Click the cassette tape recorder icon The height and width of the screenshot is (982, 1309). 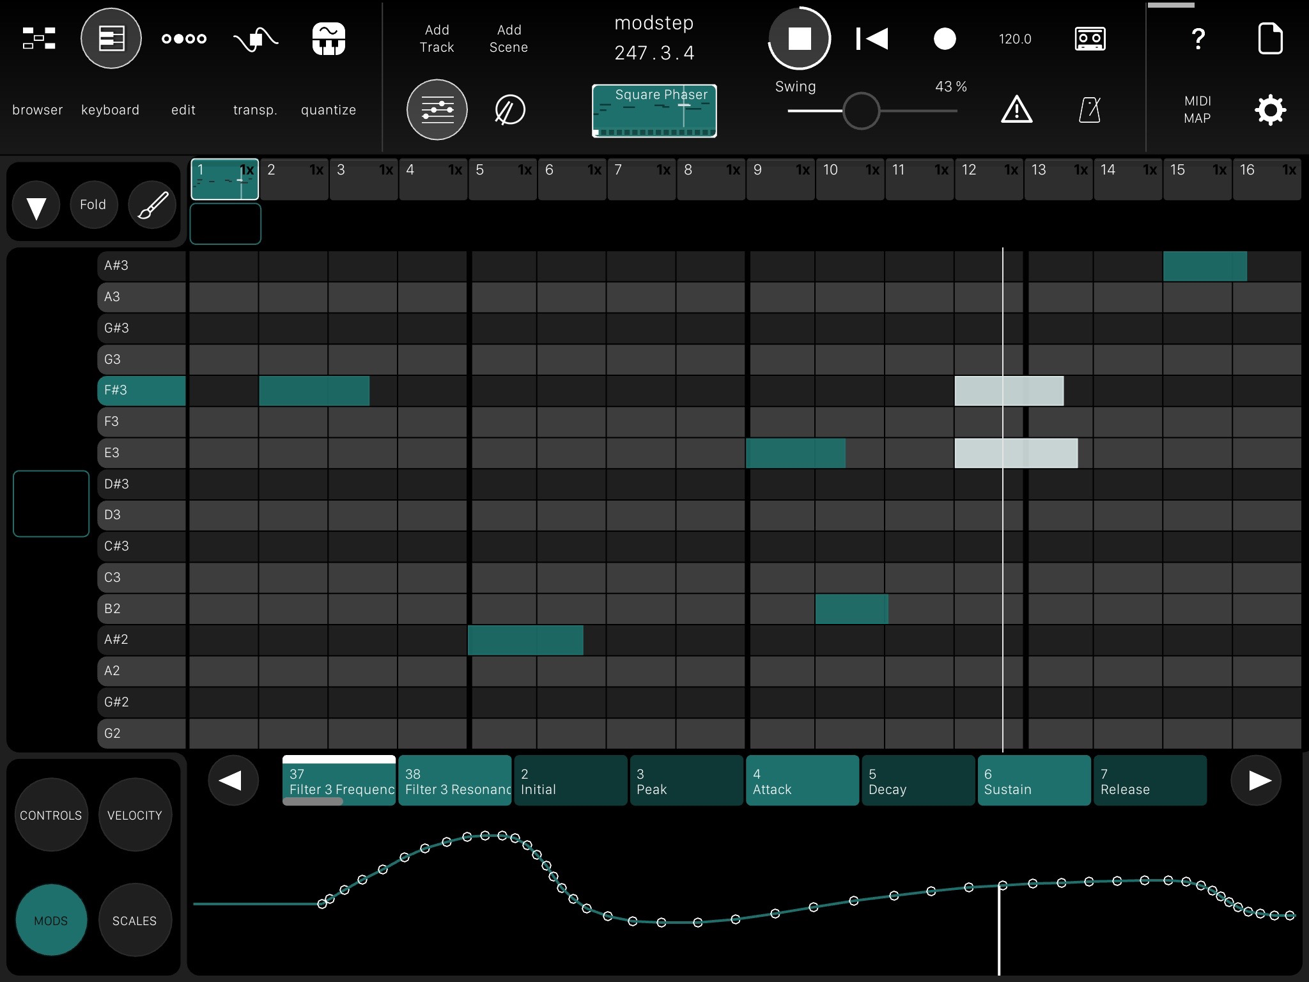tap(1090, 38)
